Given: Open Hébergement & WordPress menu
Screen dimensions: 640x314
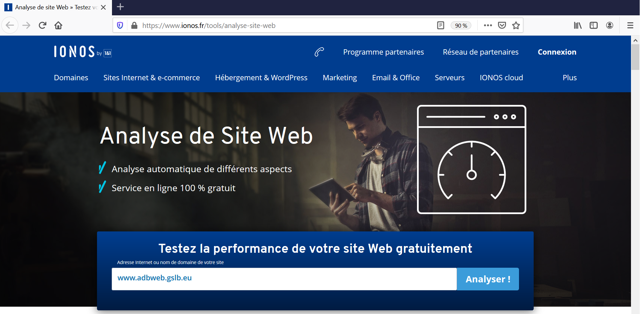Looking at the screenshot, I should (x=261, y=78).
